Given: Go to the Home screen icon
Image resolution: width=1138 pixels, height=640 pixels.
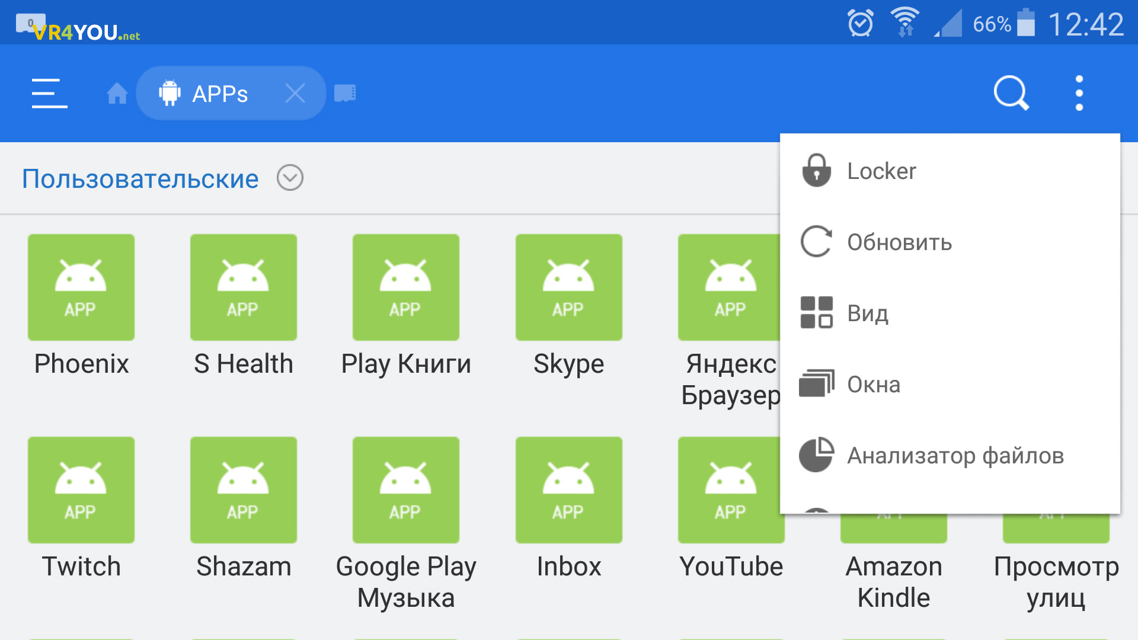Looking at the screenshot, I should click(117, 93).
